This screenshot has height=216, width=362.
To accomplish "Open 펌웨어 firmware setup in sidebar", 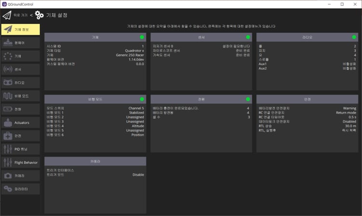I will tap(20, 43).
